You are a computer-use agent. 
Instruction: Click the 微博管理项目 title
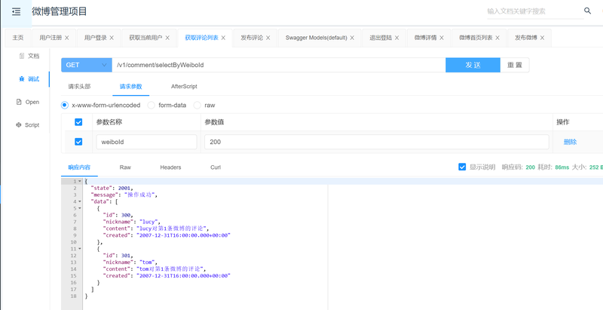[x=60, y=11]
